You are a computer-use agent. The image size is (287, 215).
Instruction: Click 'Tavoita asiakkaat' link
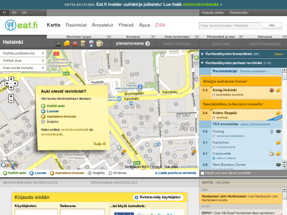pos(253,71)
